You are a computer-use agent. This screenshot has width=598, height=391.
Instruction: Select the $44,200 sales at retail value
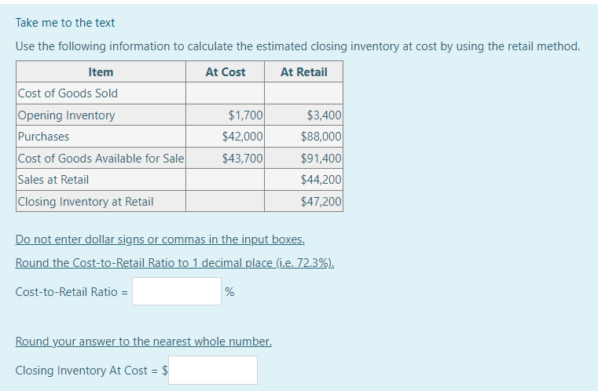pos(321,180)
